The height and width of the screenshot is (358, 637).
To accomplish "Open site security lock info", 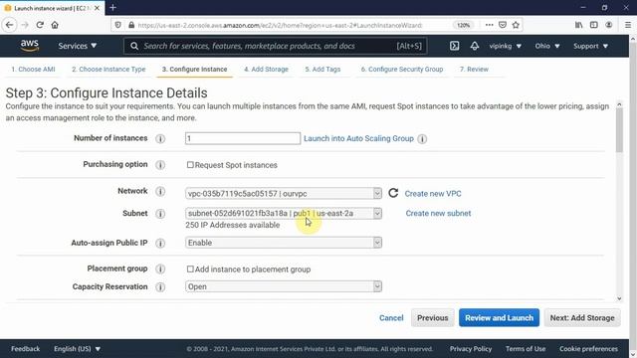I will point(131,25).
